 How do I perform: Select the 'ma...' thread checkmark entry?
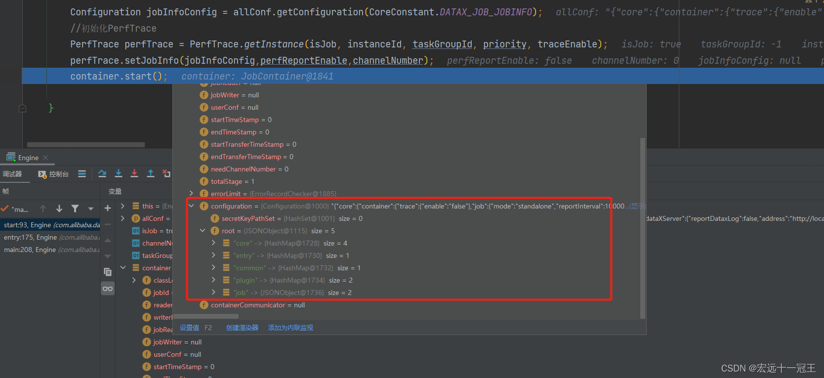[x=15, y=209]
